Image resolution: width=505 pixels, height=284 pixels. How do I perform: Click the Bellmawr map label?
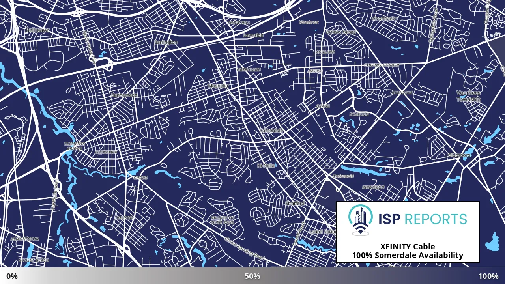37,30
